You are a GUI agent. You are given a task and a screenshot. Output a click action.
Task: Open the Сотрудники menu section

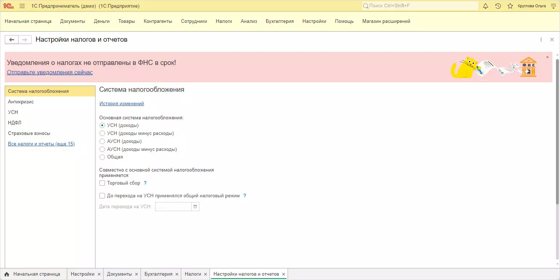pyautogui.click(x=194, y=21)
